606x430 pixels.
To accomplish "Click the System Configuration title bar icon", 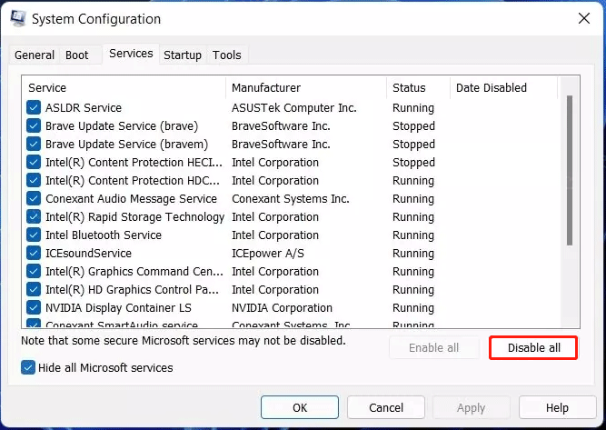I will click(18, 18).
